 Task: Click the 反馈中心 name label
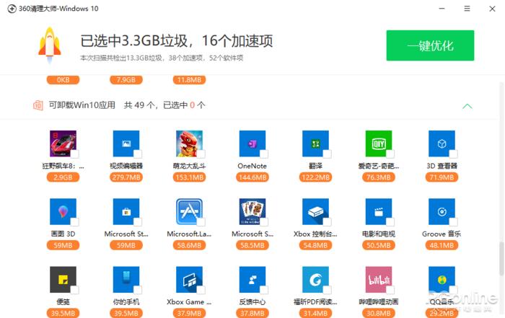click(252, 302)
